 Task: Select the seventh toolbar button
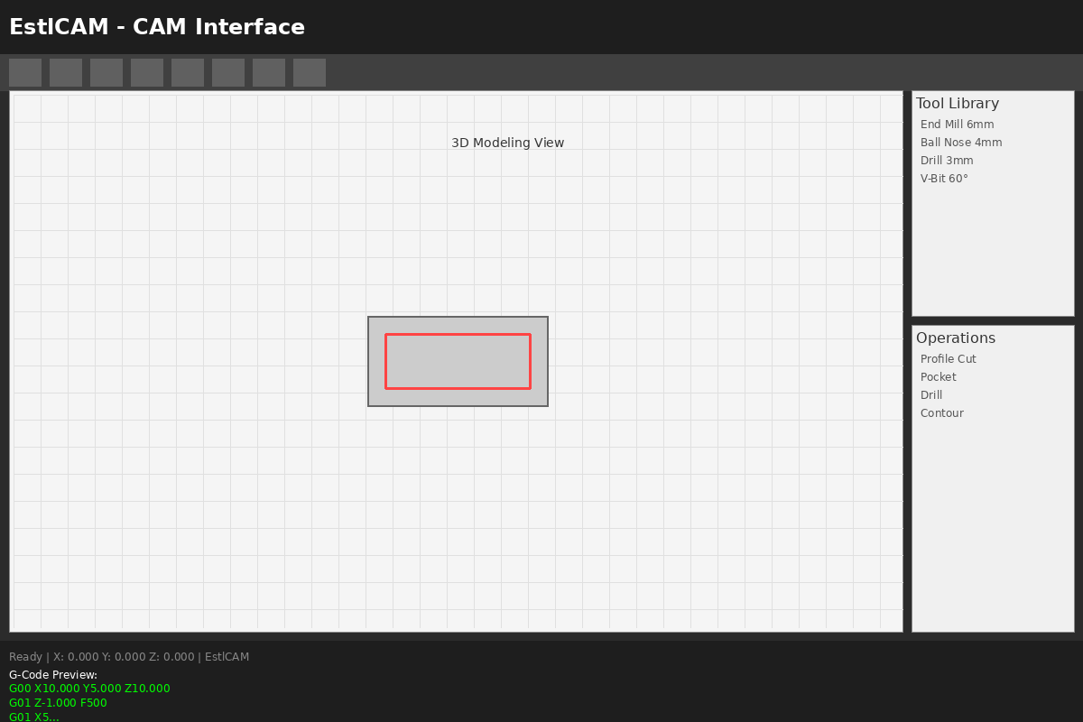coord(269,72)
